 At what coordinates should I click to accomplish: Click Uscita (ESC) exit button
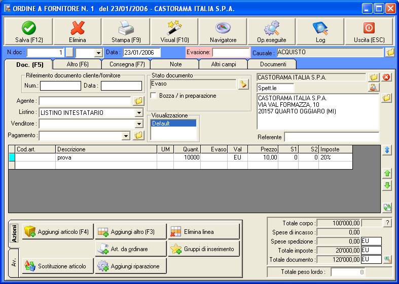coord(369,31)
